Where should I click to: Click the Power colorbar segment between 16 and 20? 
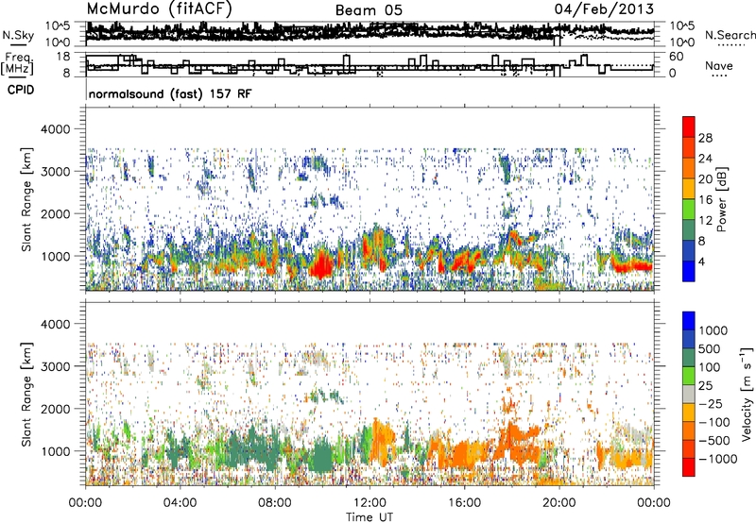tap(689, 189)
